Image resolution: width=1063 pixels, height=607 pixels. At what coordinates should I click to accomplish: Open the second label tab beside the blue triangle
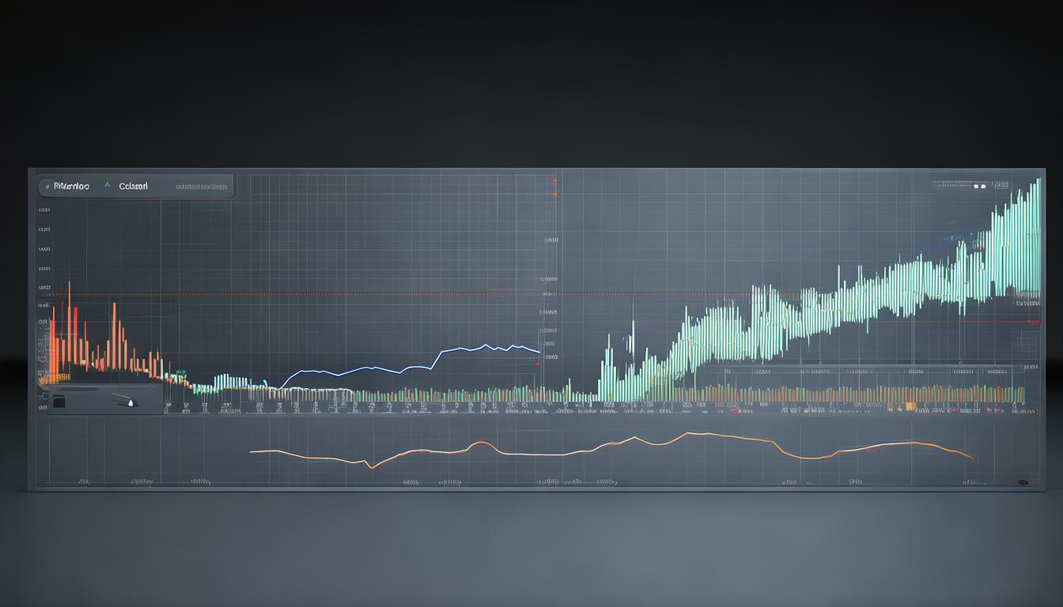coord(133,187)
